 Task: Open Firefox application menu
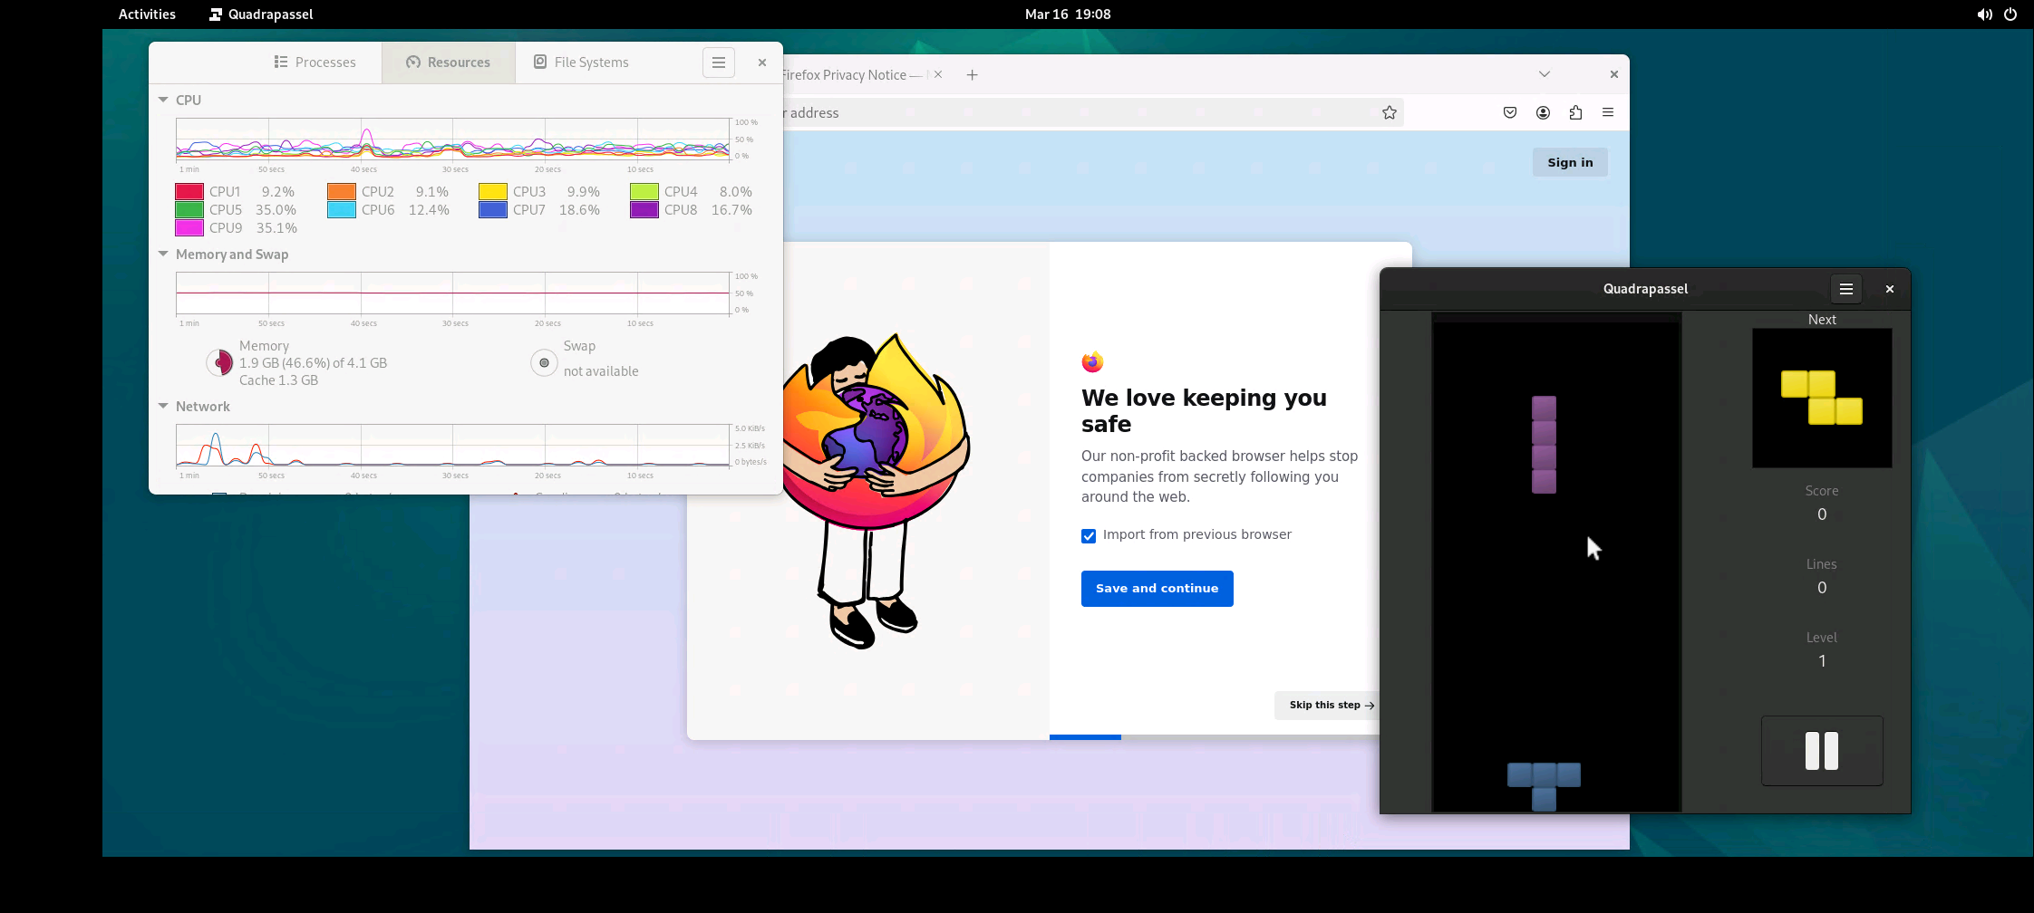(1608, 112)
